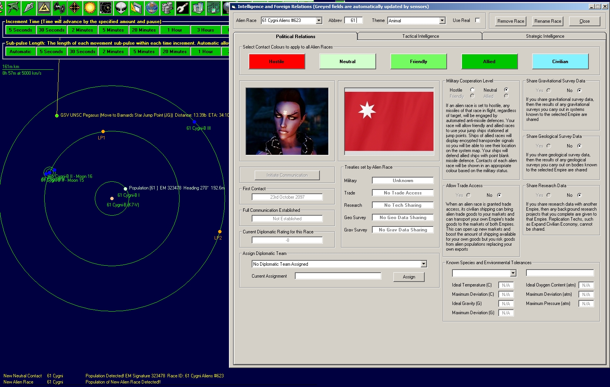Click the Rename Race button

[548, 21]
